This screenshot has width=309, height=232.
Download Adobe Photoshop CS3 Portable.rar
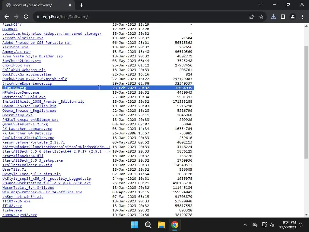[x=37, y=43]
